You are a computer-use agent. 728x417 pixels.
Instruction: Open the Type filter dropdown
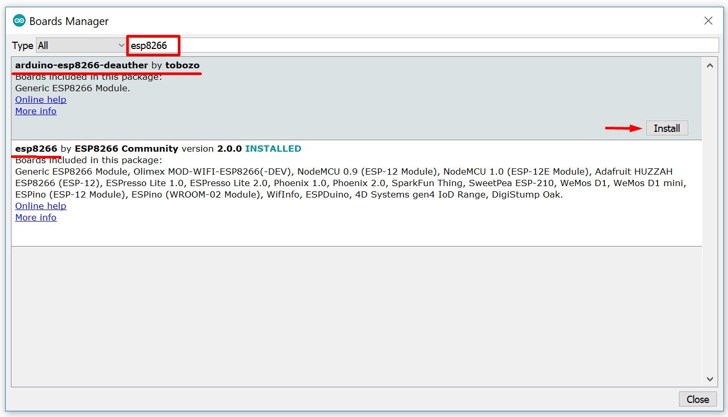point(80,45)
